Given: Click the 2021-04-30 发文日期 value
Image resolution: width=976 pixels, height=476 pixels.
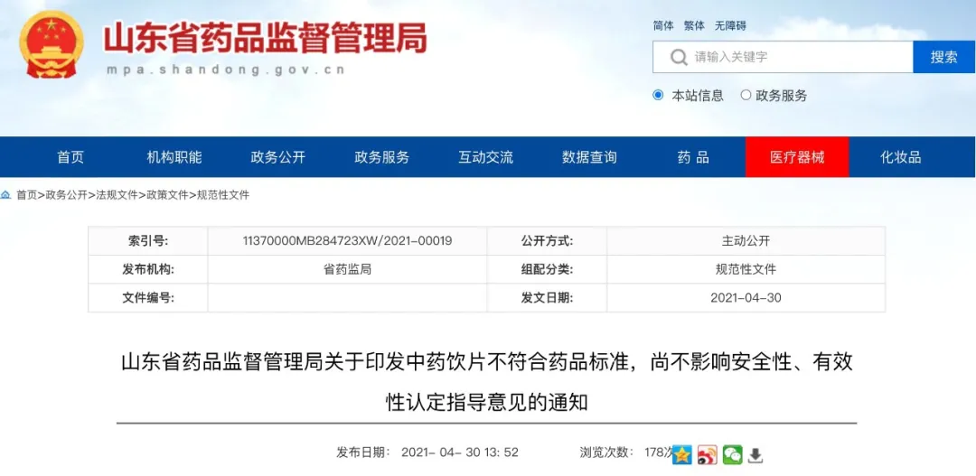Looking at the screenshot, I should point(746,298).
